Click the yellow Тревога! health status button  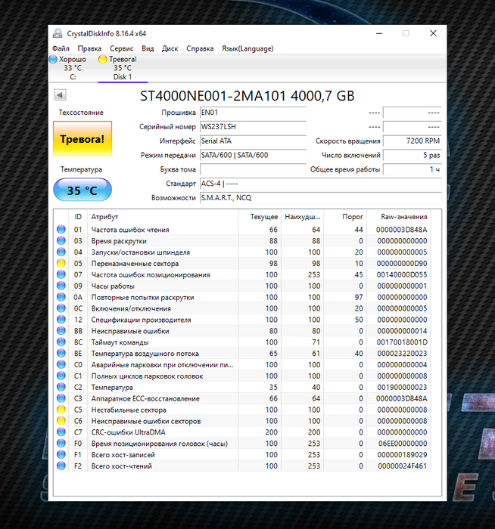pyautogui.click(x=82, y=140)
